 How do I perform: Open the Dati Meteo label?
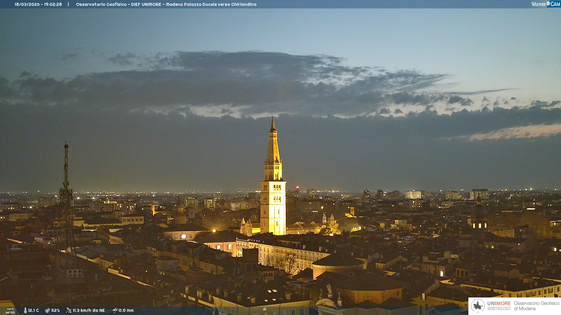pyautogui.click(x=10, y=311)
